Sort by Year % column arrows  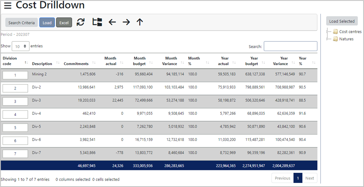coord(314,63)
